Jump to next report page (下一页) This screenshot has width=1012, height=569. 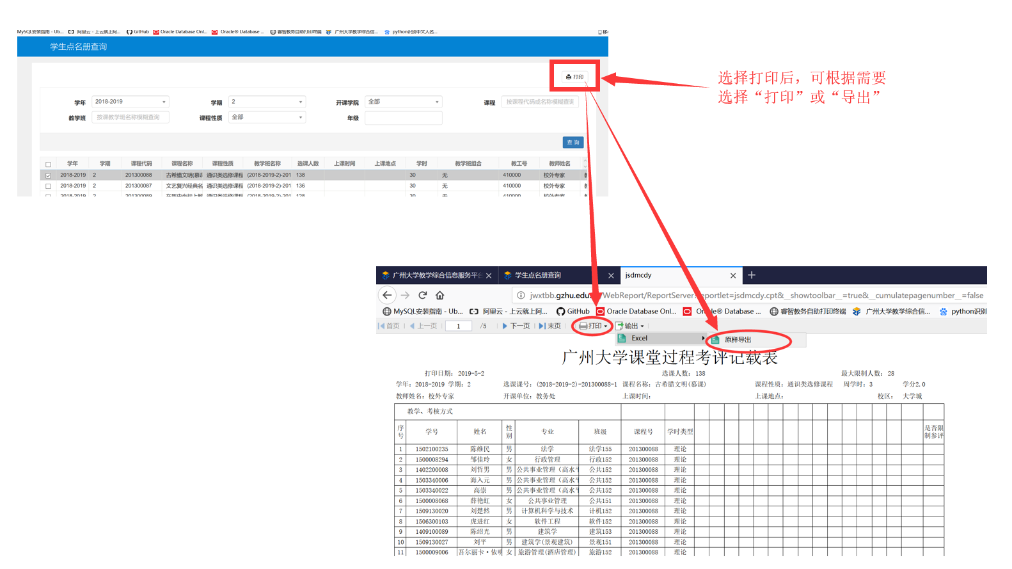[516, 326]
